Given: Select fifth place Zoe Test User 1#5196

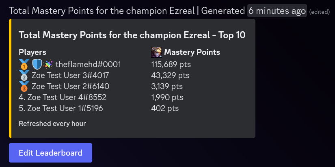Looking at the screenshot, I should tap(61, 108).
